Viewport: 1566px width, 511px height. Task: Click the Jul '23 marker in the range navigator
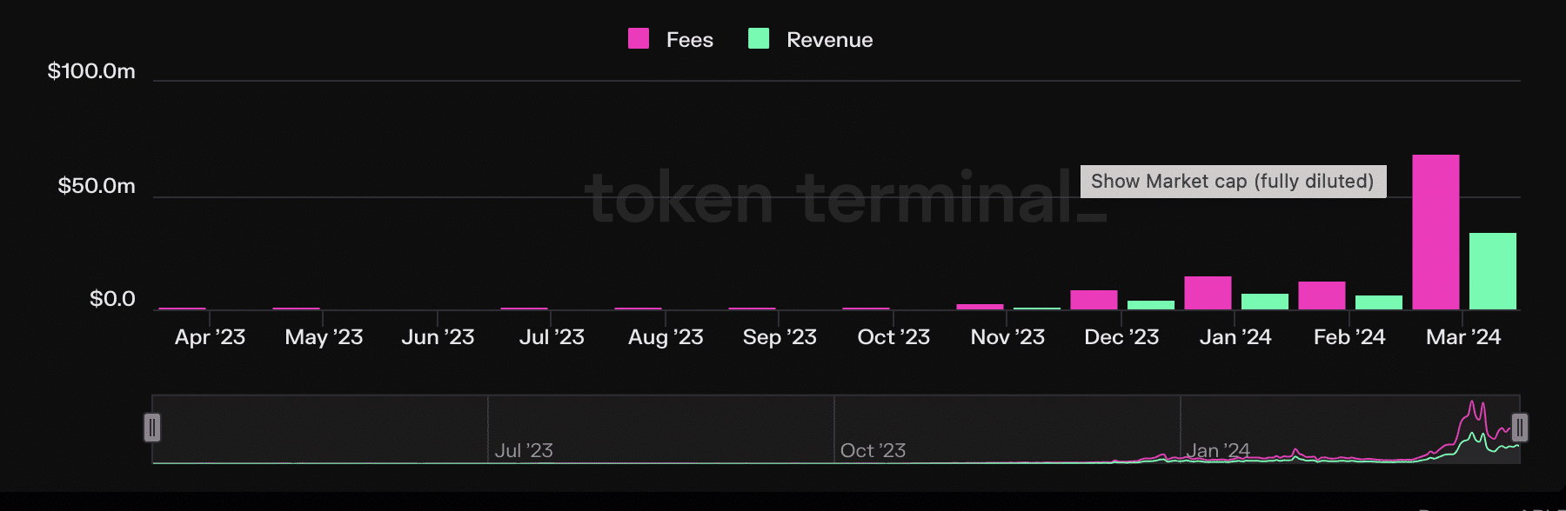pyautogui.click(x=523, y=450)
